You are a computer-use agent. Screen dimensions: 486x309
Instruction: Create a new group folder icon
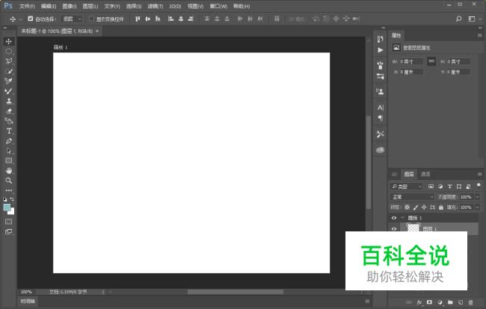(x=450, y=302)
